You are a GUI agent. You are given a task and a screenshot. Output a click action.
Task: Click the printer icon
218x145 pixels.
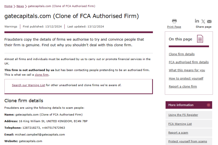pyautogui.click(x=174, y=21)
